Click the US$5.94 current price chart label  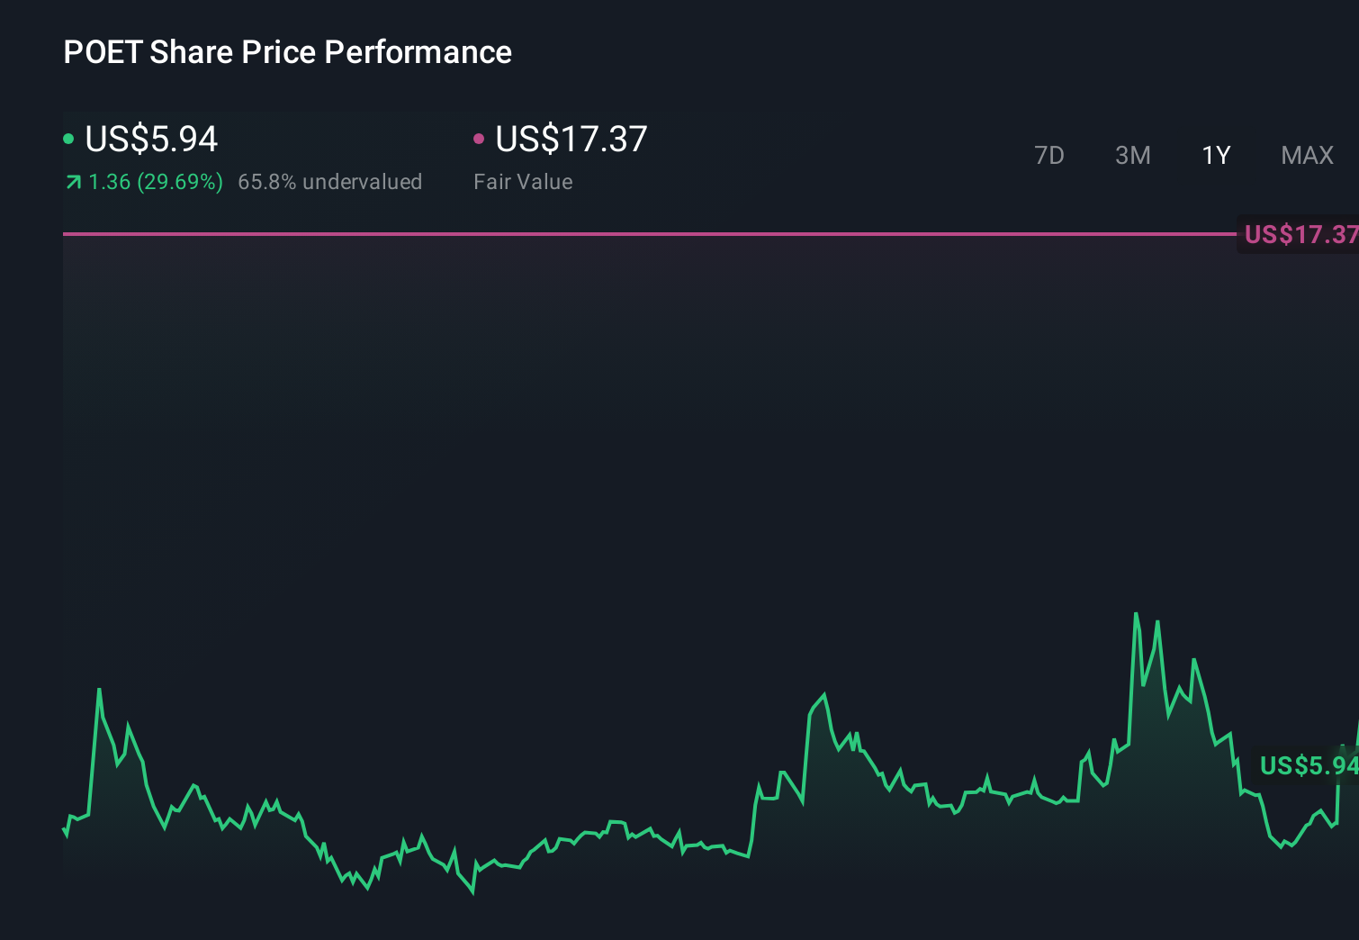click(x=1307, y=765)
